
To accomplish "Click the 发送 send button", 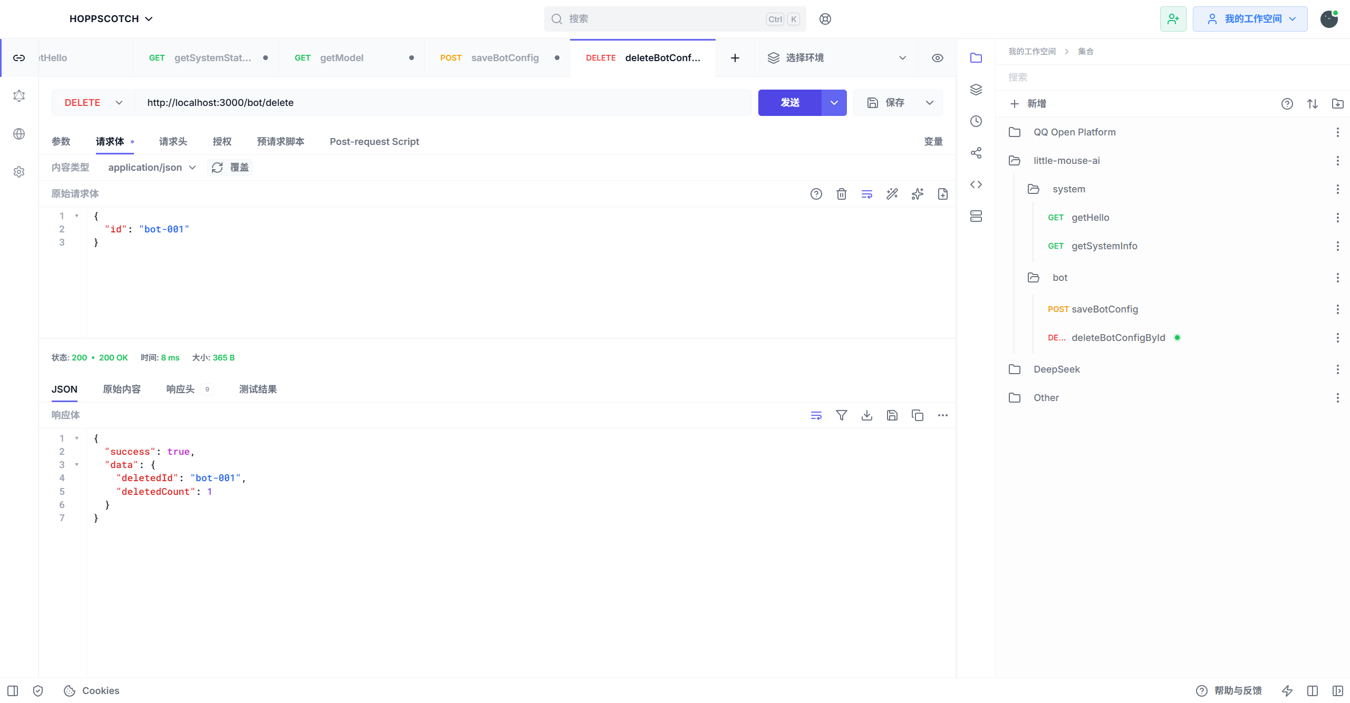I will (x=790, y=103).
